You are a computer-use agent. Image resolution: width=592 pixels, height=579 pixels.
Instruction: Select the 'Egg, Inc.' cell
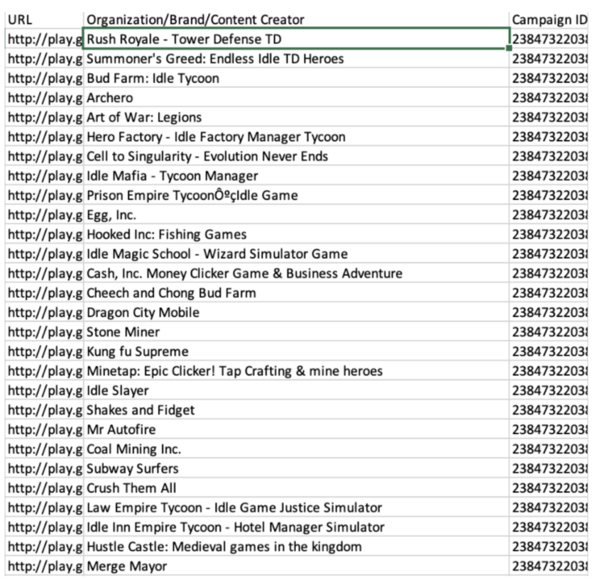point(296,215)
